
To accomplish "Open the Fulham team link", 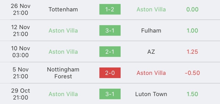I will (151, 30).
